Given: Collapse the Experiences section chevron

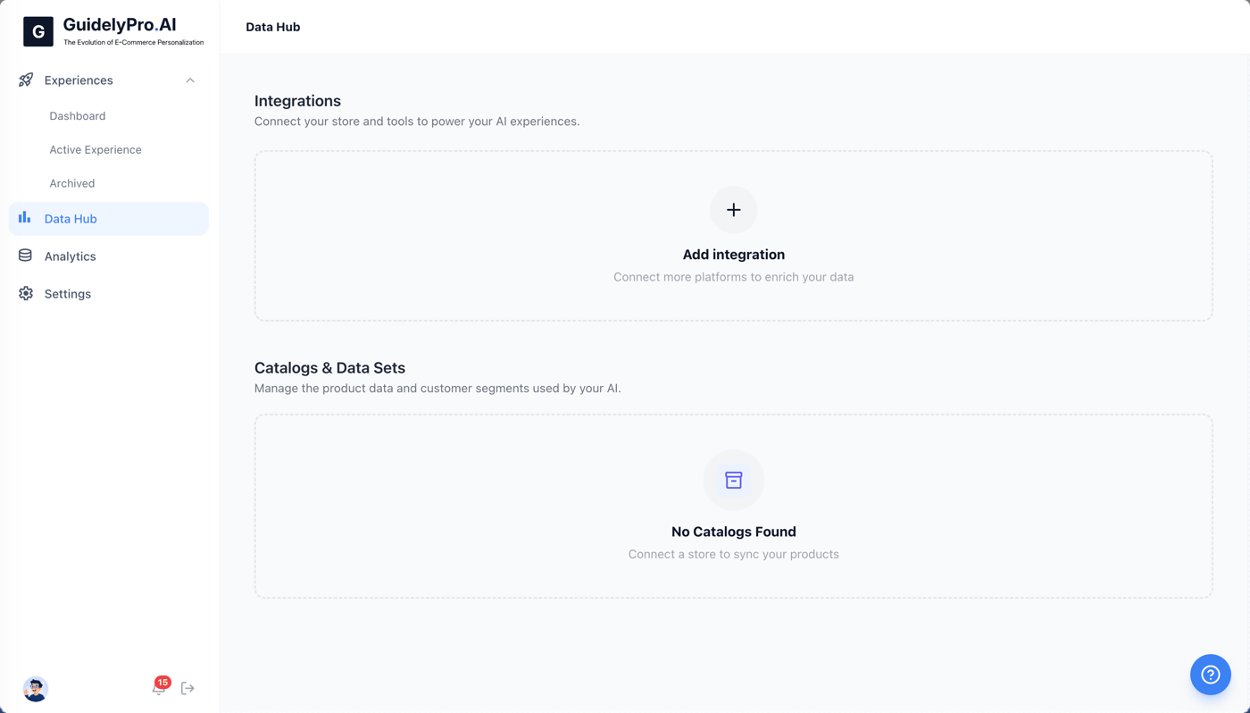Looking at the screenshot, I should pos(190,80).
